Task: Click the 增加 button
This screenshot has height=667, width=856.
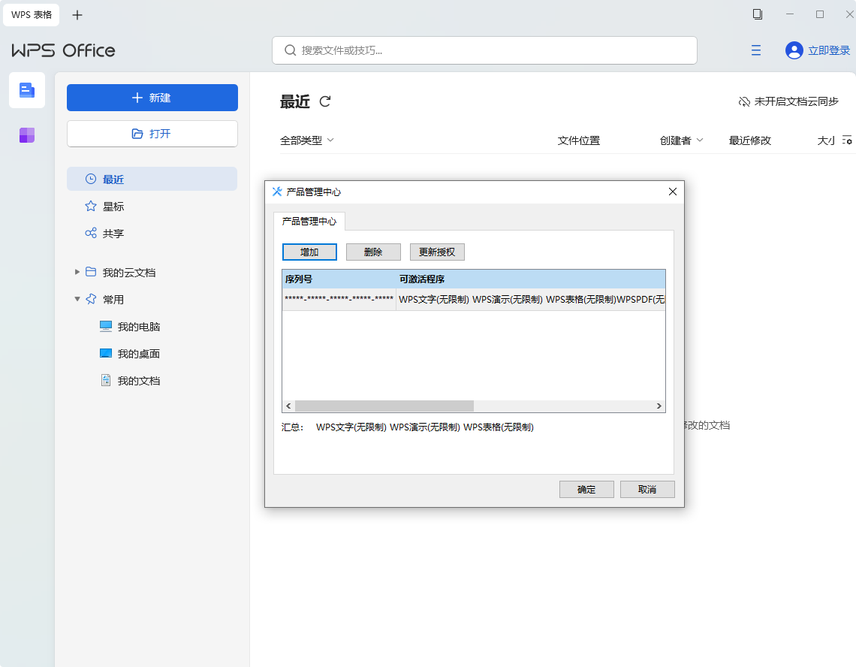Action: 309,252
